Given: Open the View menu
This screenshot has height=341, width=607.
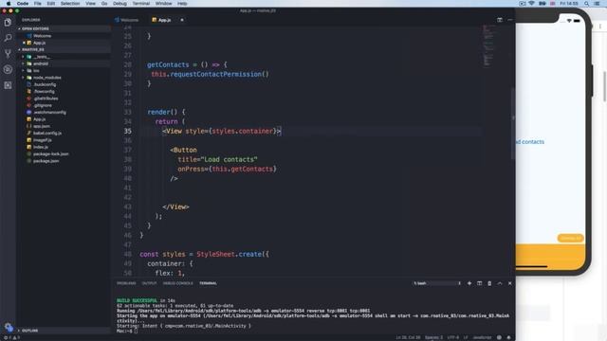Looking at the screenshot, I should (x=91, y=4).
